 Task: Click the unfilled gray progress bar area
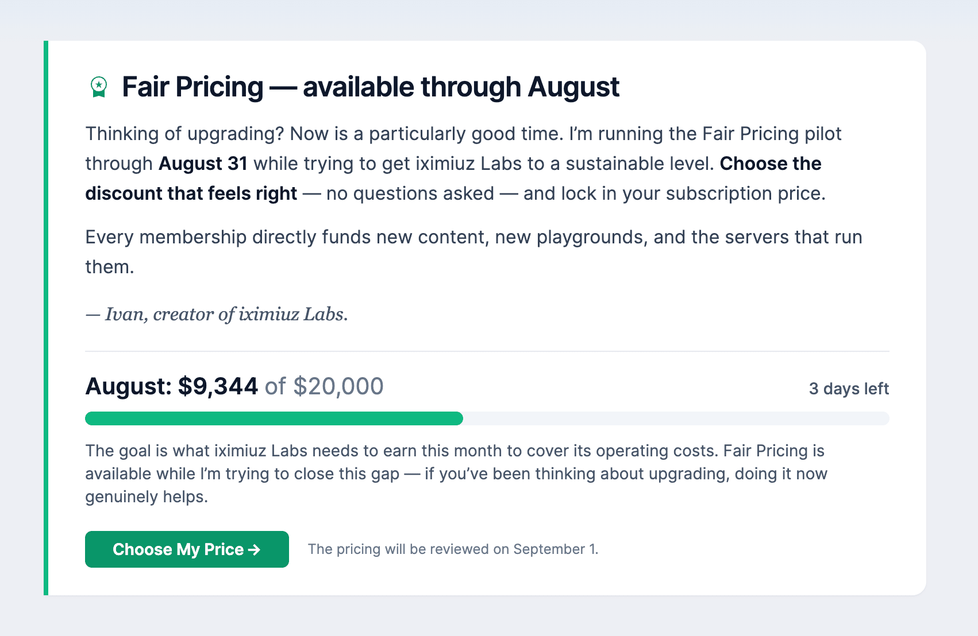coord(676,418)
